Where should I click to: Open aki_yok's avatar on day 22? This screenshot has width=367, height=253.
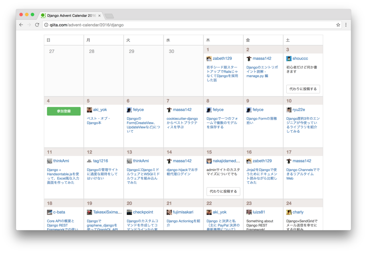tap(209, 212)
